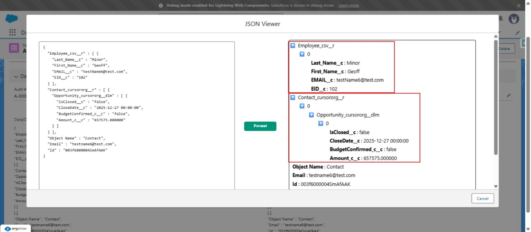This screenshot has height=232, width=531.
Task: Collapse the Contact_cursororg__r node
Action: pyautogui.click(x=293, y=98)
